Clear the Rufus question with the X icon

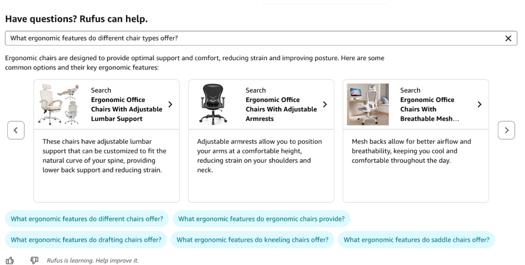tap(508, 38)
